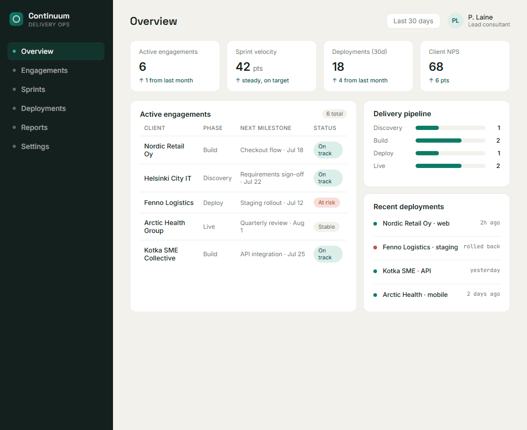Open Arctic Health · mobile deployment
The height and width of the screenshot is (430, 527).
(415, 295)
